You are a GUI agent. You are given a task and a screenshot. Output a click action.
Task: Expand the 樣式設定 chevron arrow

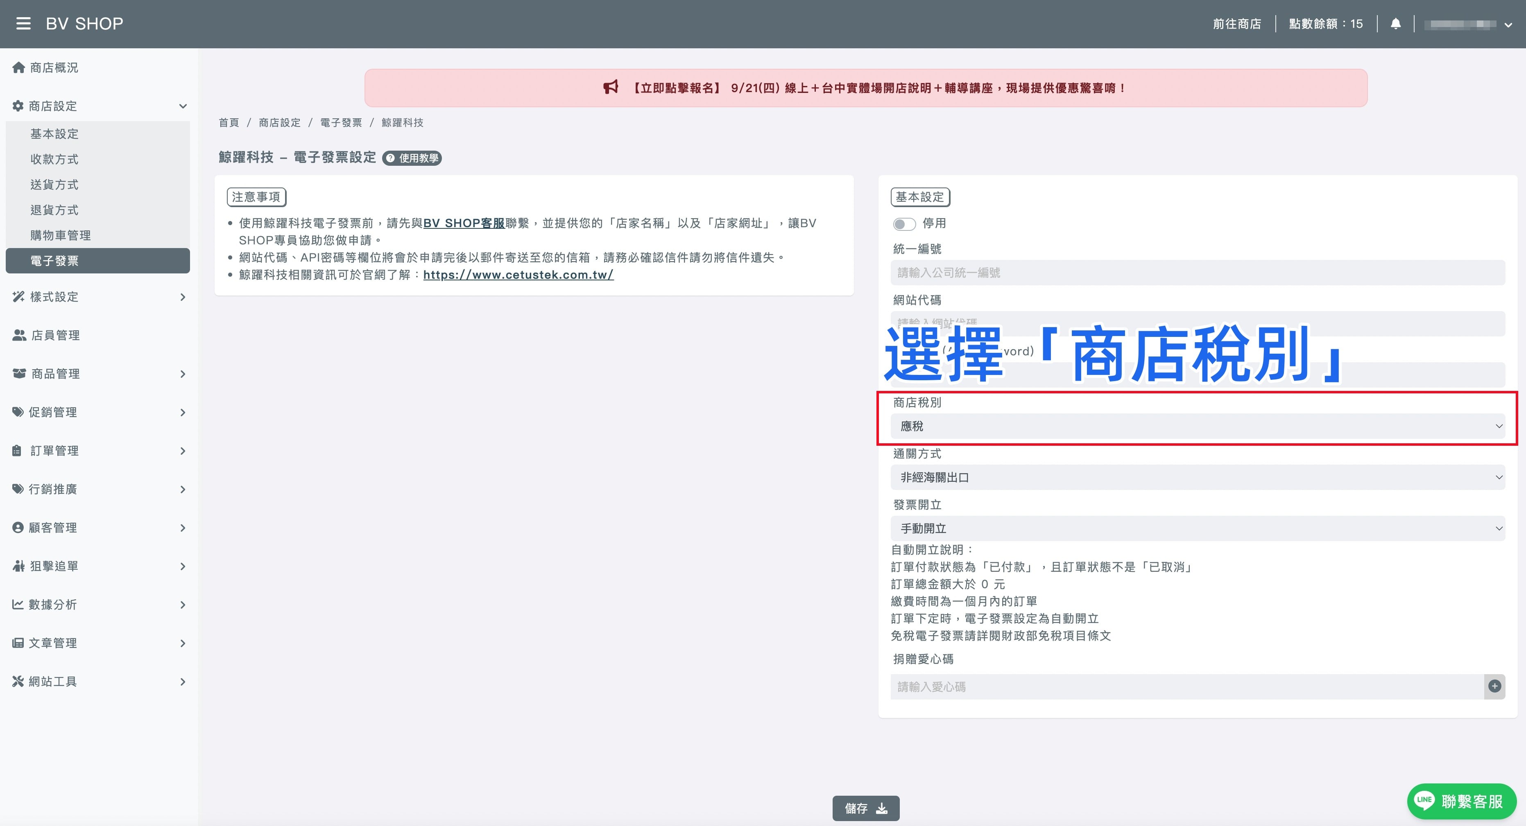(x=183, y=297)
